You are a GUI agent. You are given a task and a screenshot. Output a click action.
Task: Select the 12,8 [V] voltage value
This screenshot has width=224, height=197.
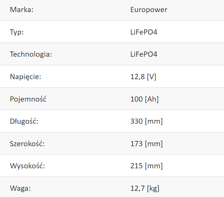[143, 77]
